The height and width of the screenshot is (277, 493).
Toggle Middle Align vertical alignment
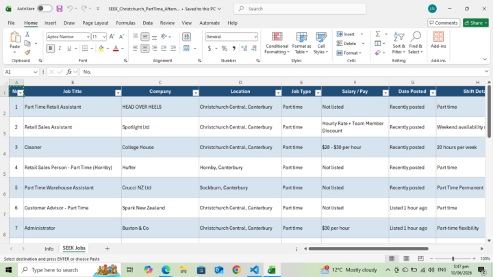tap(145, 37)
